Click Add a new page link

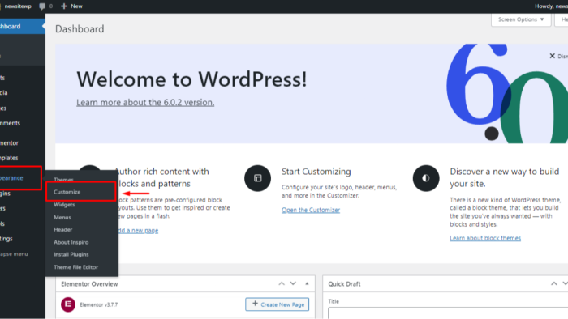click(138, 230)
